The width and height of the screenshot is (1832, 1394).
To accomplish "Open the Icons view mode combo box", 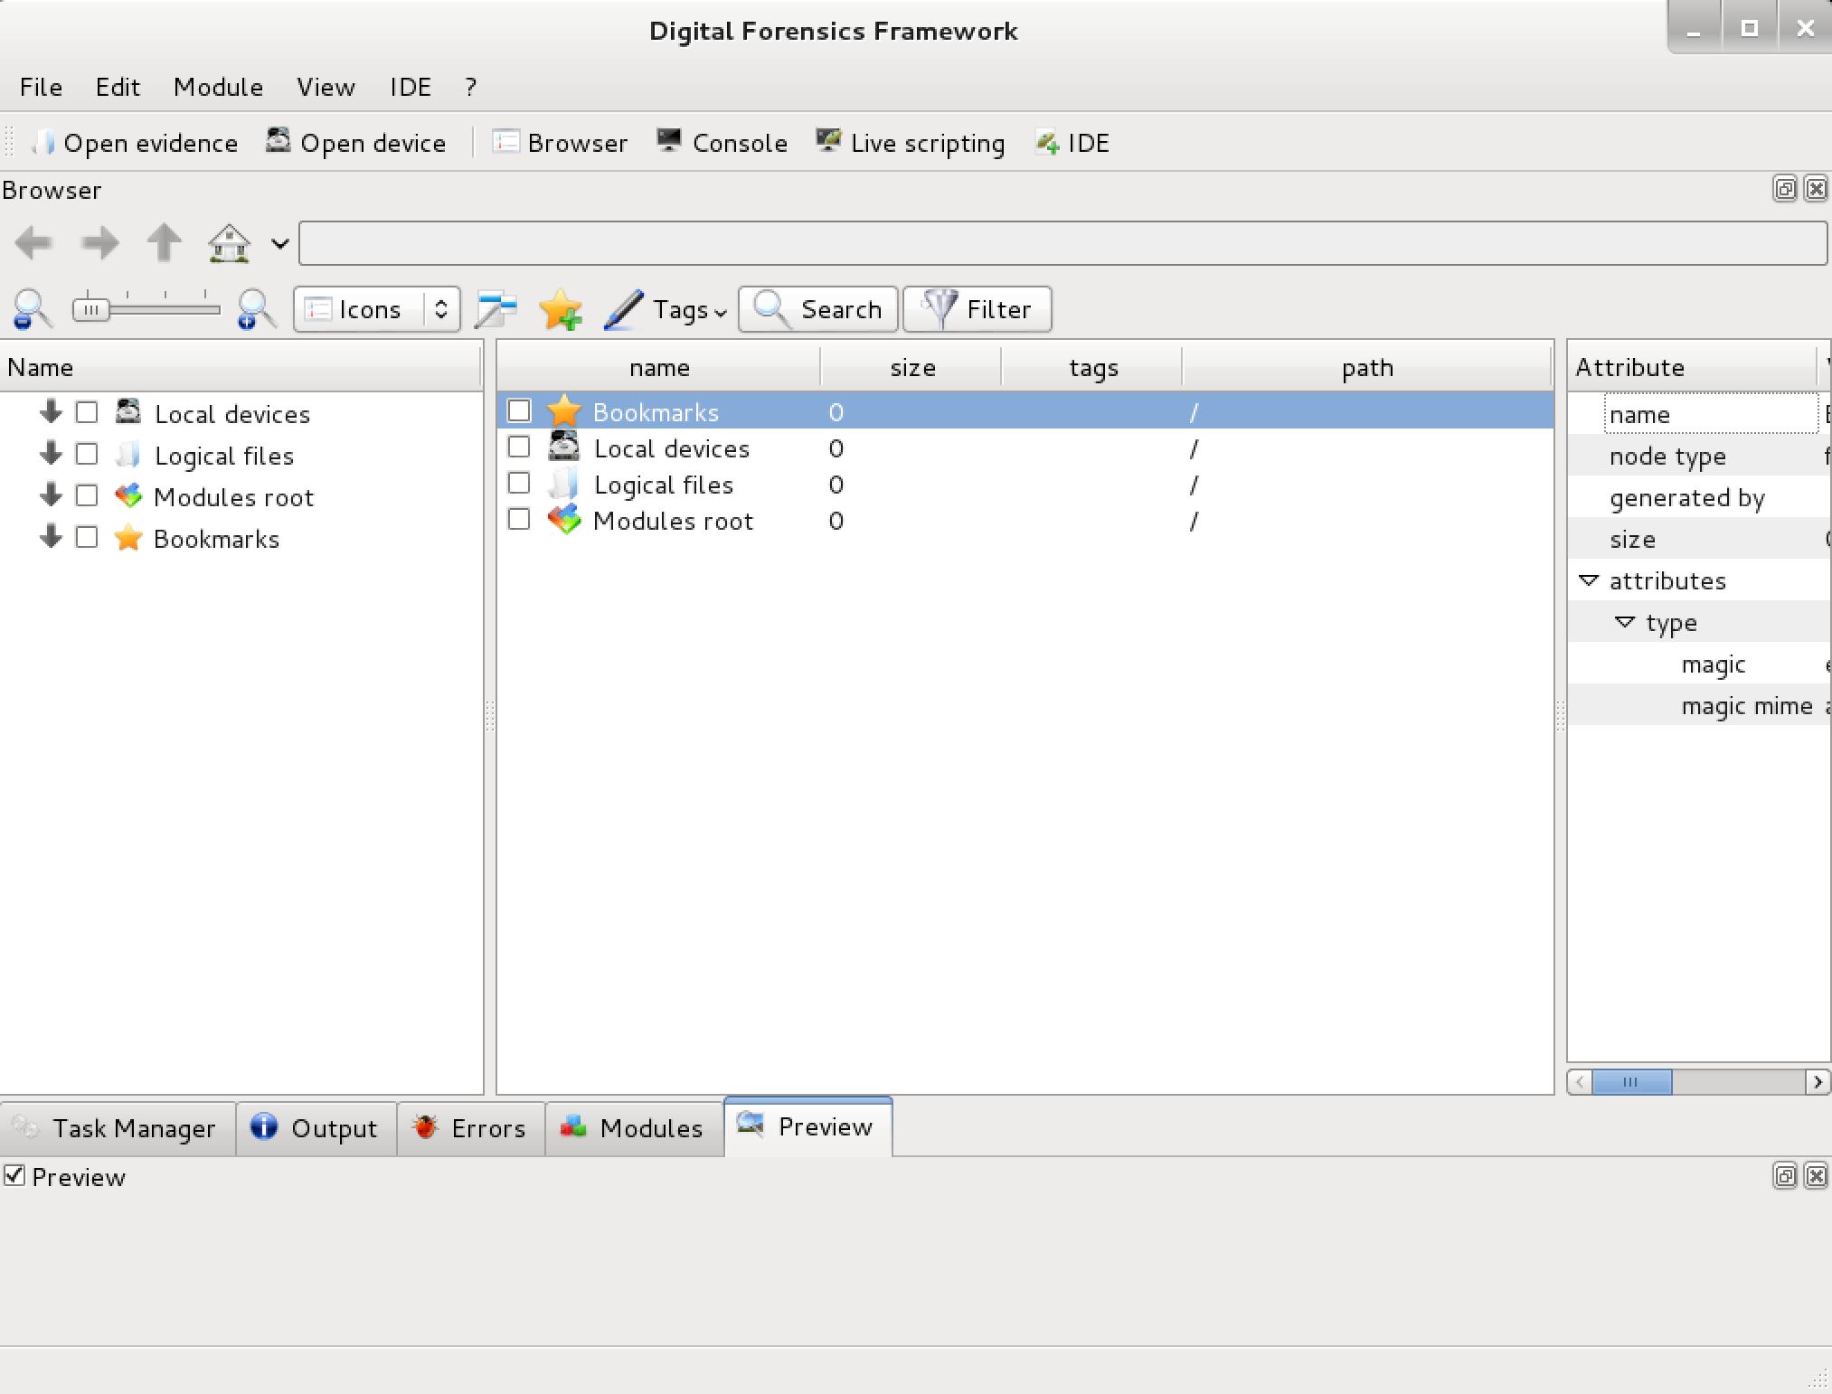I will point(377,309).
